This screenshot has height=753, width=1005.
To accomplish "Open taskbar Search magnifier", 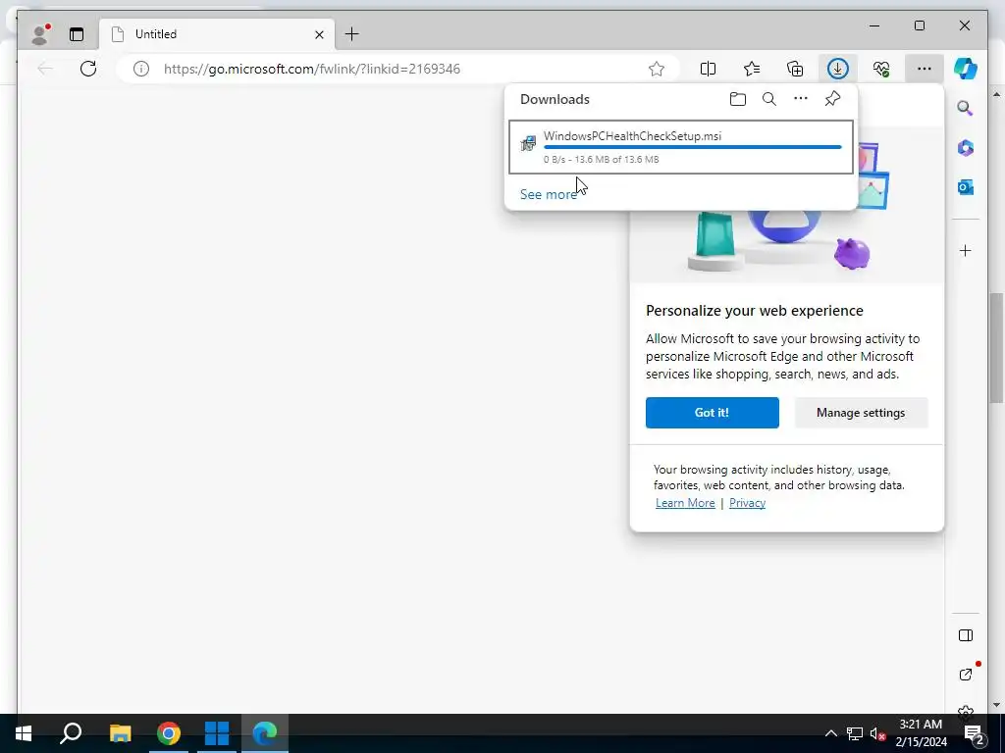I will click(71, 733).
